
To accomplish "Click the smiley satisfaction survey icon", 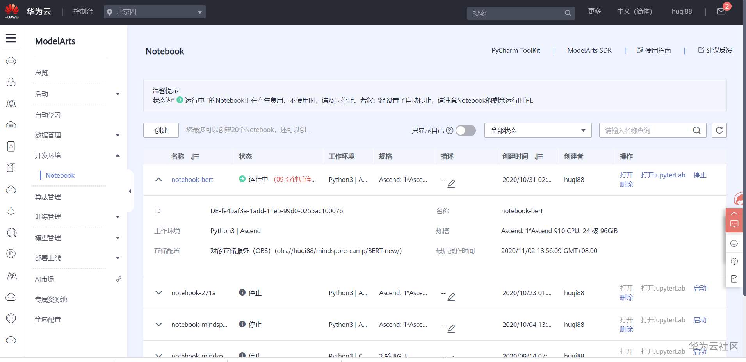I will point(734,243).
